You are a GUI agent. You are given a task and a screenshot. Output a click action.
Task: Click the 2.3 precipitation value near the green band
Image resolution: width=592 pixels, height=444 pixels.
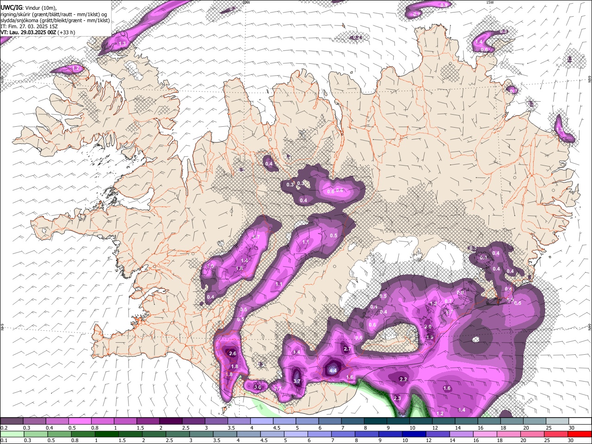[397, 398]
